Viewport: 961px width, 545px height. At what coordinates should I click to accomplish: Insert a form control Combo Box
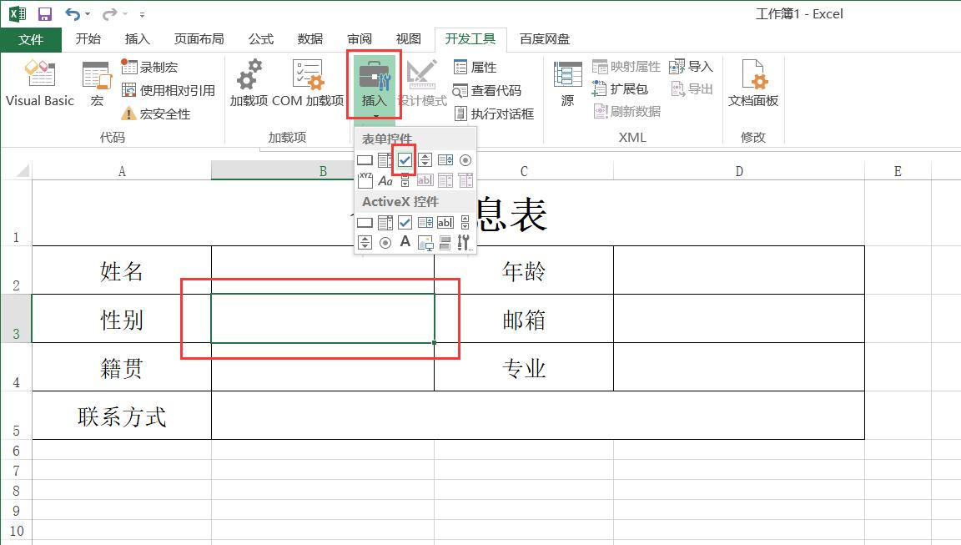(x=385, y=160)
